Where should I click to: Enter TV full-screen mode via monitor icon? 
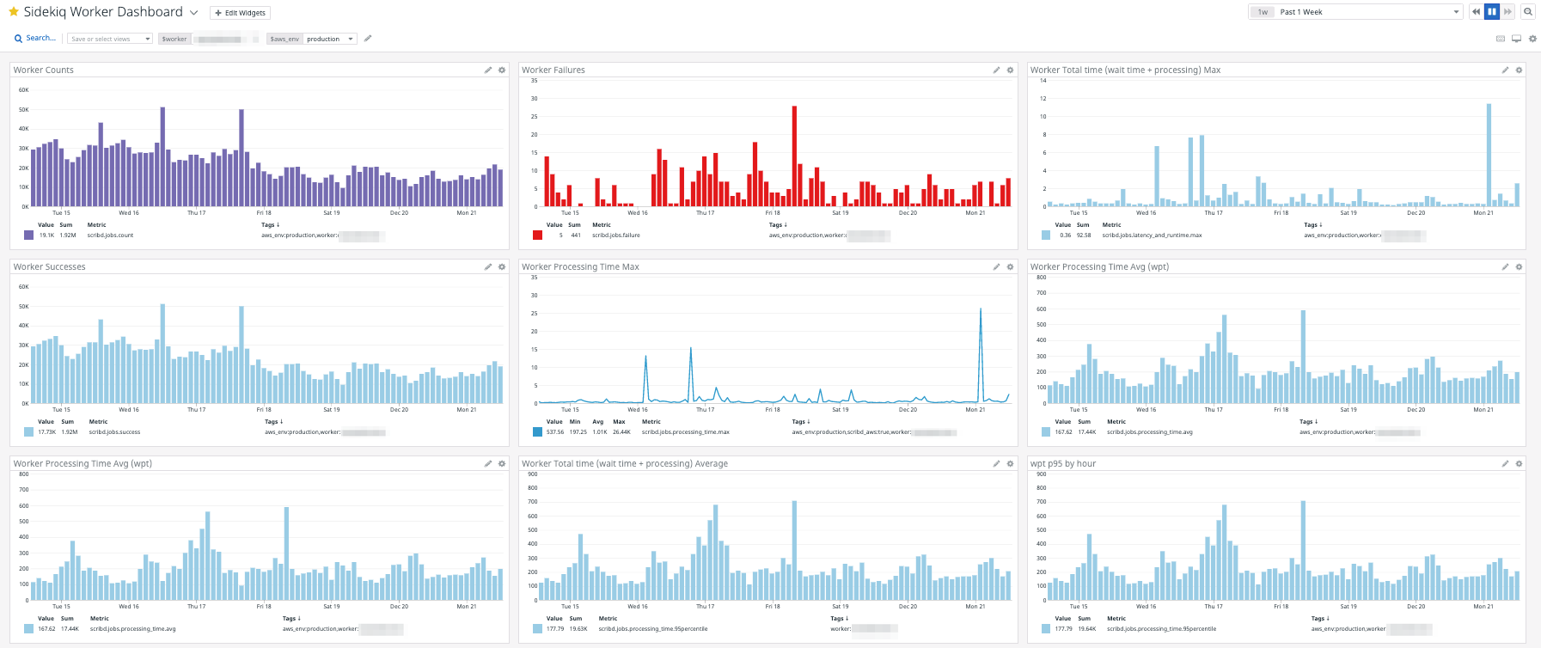coord(1517,39)
